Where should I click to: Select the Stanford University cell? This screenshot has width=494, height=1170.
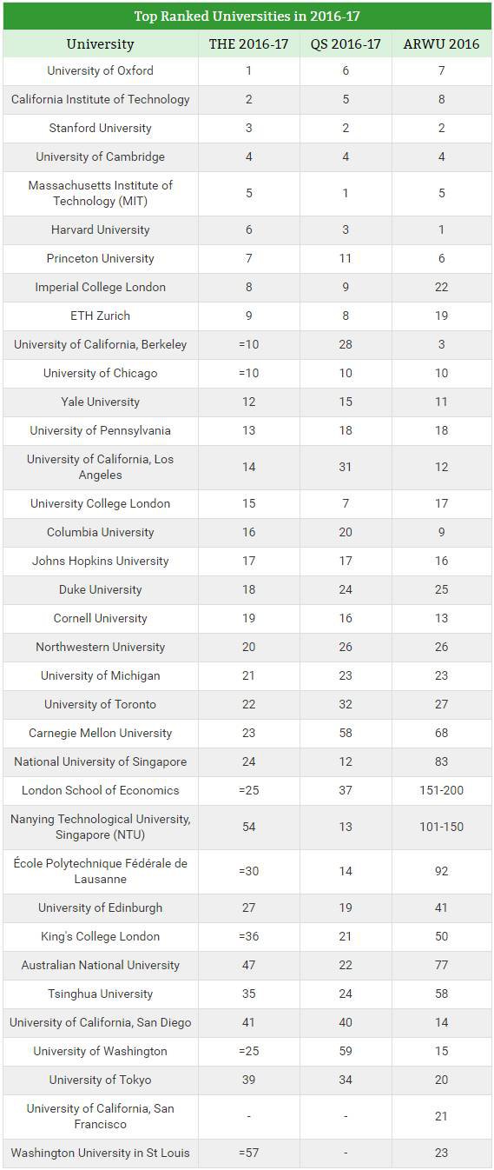point(101,128)
